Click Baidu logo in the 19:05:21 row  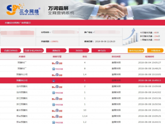(57, 110)
